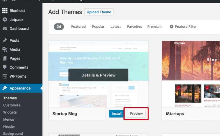Screen dimensions: 220x136
Task: Click the Dashboard gauge icon
Action: (5, 29)
